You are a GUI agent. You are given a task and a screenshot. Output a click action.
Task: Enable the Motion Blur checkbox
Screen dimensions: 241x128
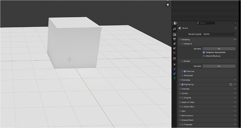coord(182,107)
